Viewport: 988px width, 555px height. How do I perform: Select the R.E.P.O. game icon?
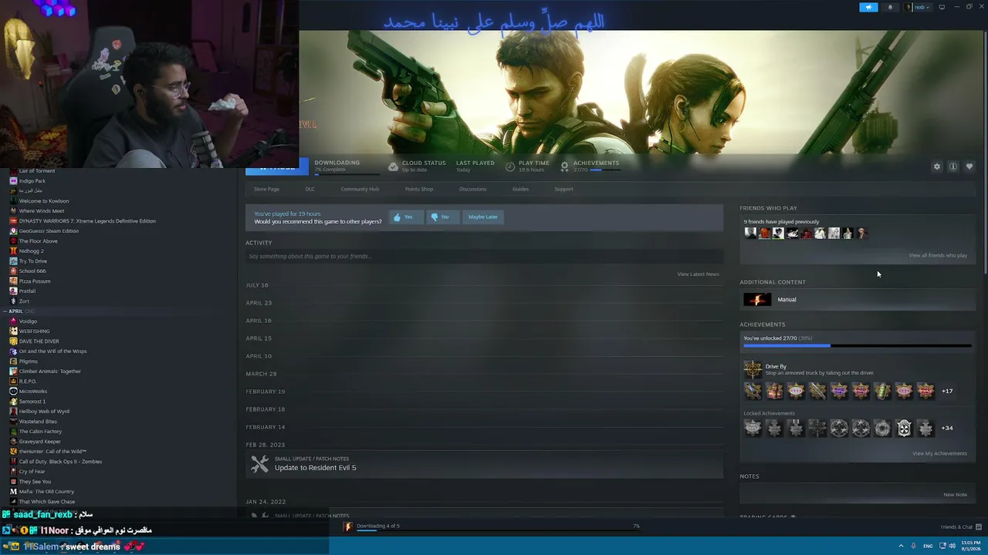coord(13,382)
